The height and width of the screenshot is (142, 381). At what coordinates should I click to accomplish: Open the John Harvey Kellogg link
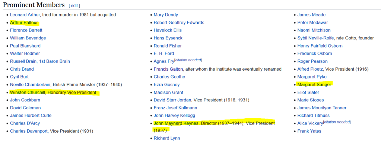(x=174, y=116)
